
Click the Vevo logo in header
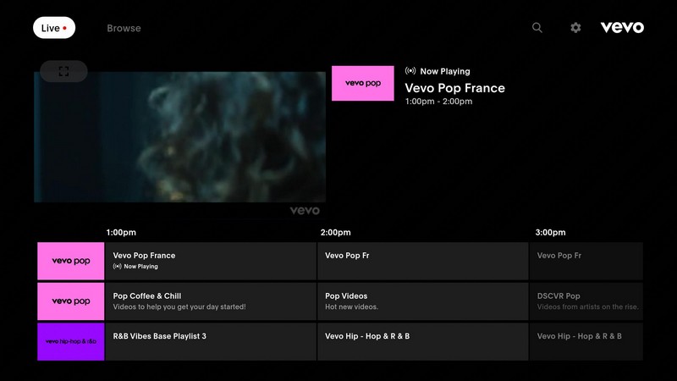pyautogui.click(x=622, y=28)
